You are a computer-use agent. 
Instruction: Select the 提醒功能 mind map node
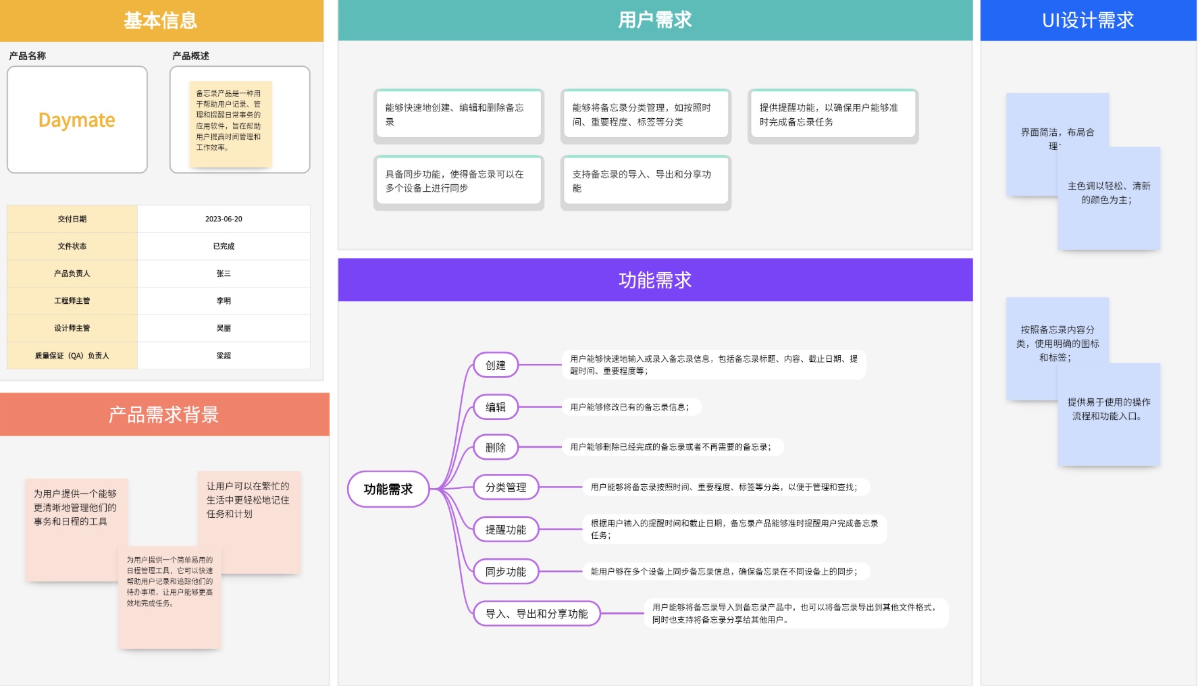coord(506,529)
